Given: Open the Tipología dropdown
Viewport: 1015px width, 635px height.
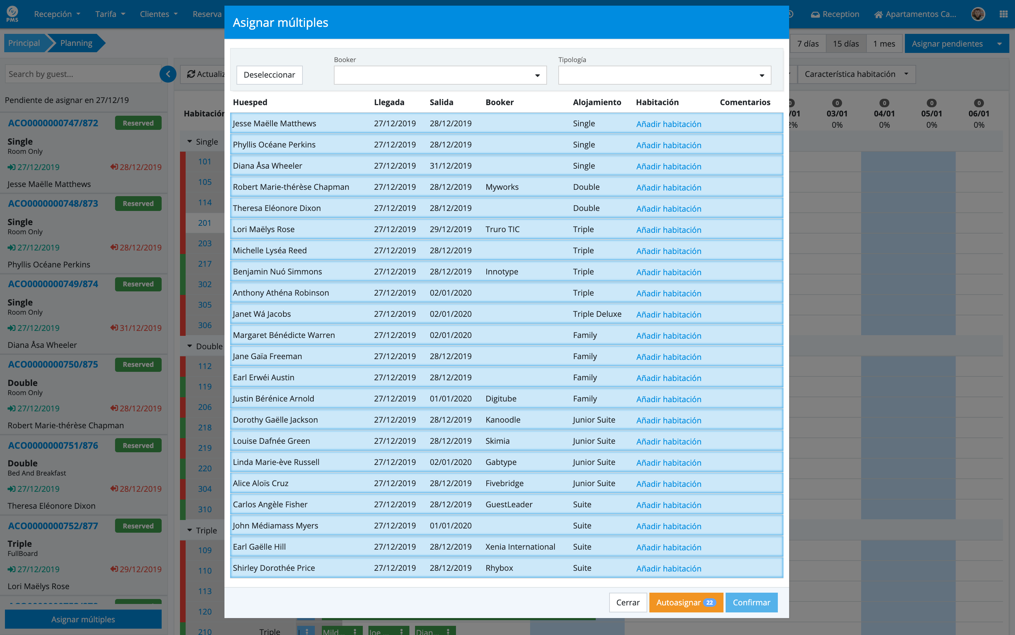Looking at the screenshot, I should point(664,75).
